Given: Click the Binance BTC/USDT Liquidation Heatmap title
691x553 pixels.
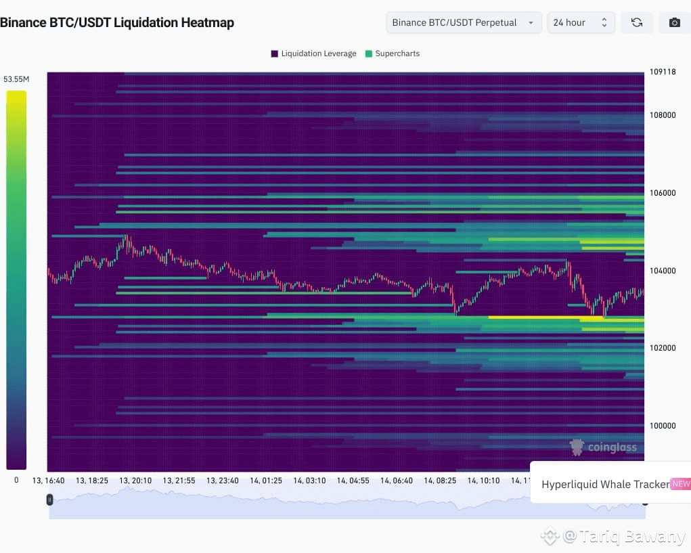Looking at the screenshot, I should pos(118,22).
